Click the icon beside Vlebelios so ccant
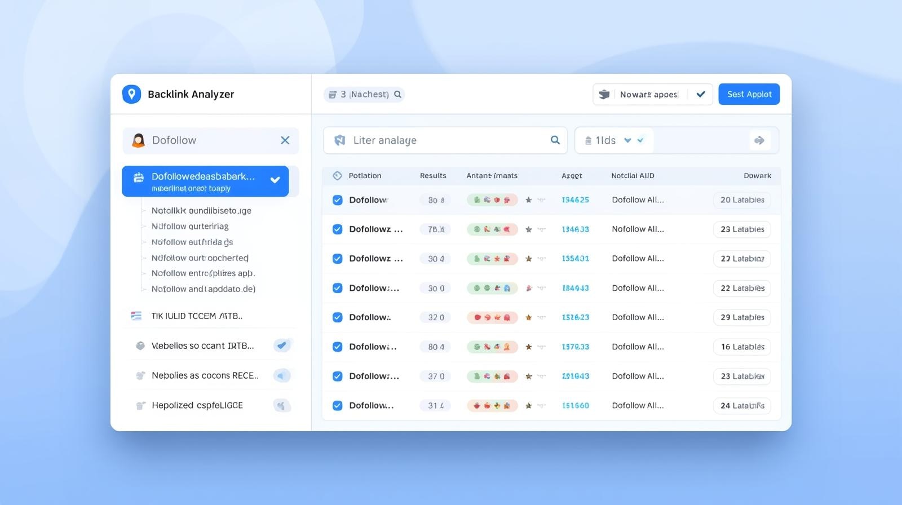The height and width of the screenshot is (505, 902). click(x=140, y=345)
